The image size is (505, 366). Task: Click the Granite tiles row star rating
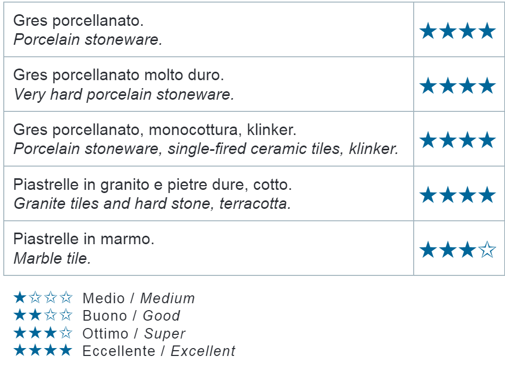tap(458, 195)
